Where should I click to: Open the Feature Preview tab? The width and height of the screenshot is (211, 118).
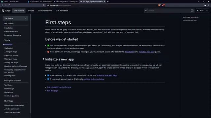click(45, 10)
